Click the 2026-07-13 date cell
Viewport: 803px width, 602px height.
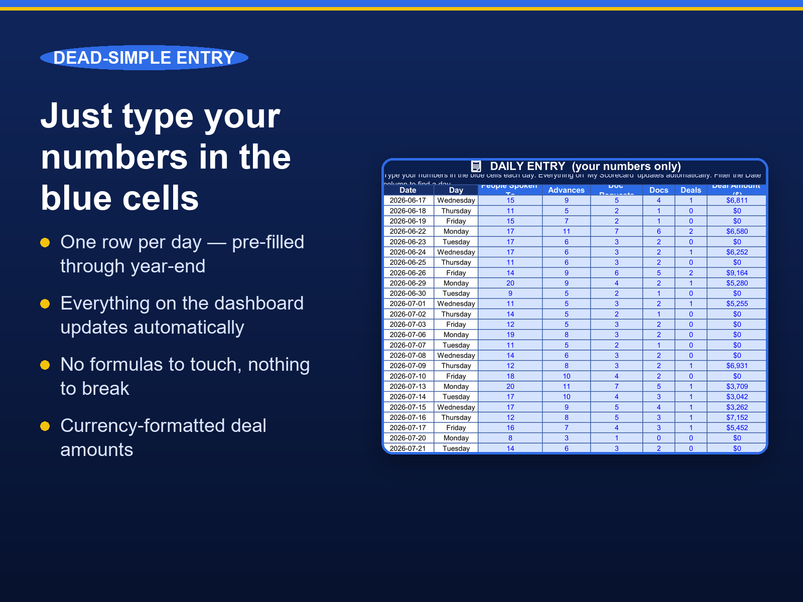pyautogui.click(x=408, y=386)
